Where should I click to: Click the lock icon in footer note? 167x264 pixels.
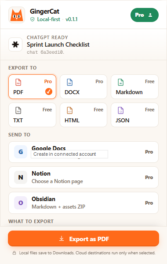click(15, 253)
